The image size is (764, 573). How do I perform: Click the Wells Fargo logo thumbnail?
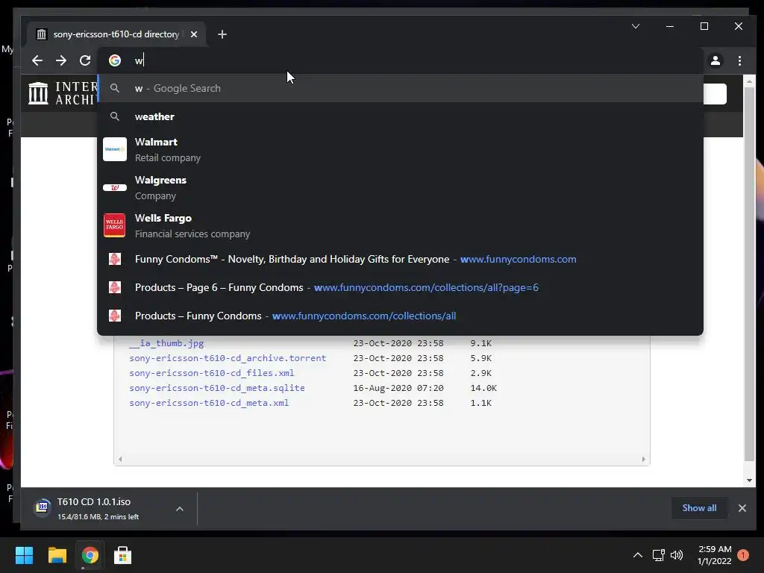tap(115, 225)
